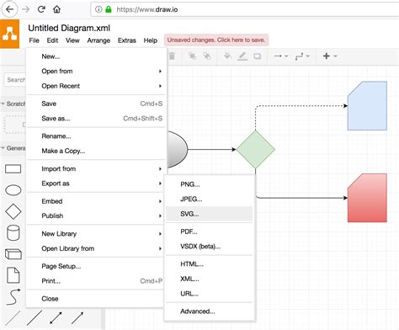Export diagram as VSDX (beta)...

tap(210, 247)
